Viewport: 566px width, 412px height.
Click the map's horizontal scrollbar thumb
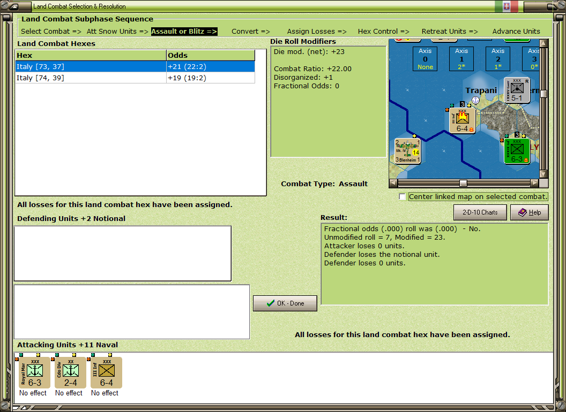(463, 183)
